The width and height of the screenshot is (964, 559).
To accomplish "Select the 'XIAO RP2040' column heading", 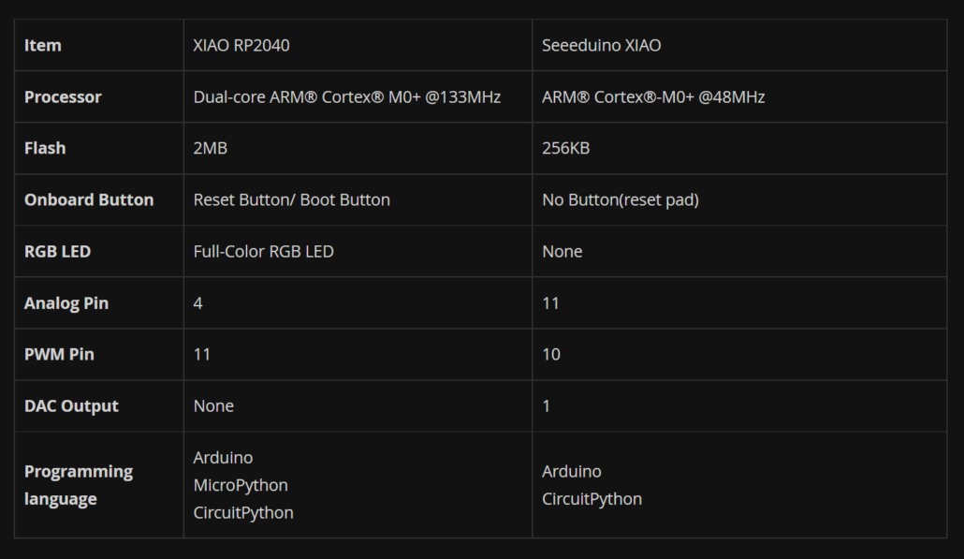I will 241,45.
